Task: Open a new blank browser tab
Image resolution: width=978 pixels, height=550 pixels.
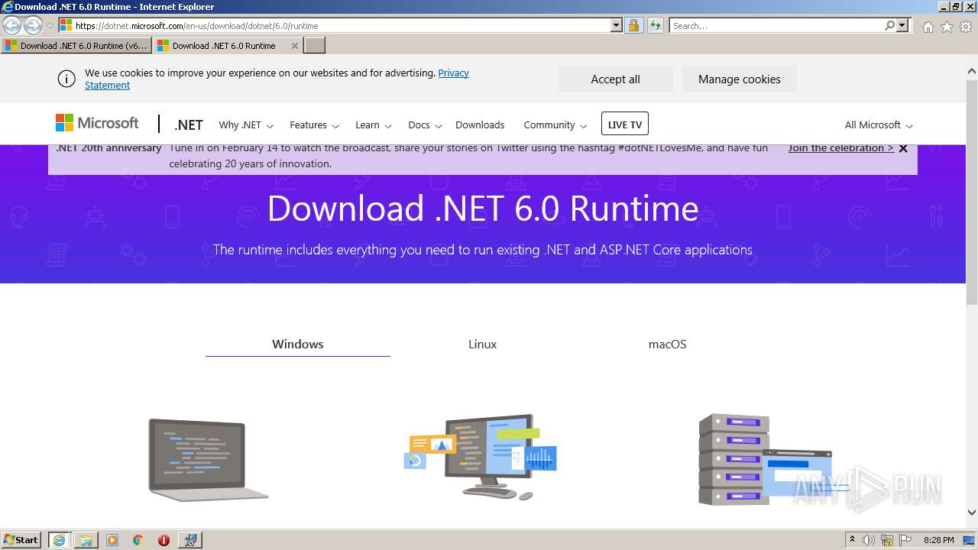Action: (315, 46)
